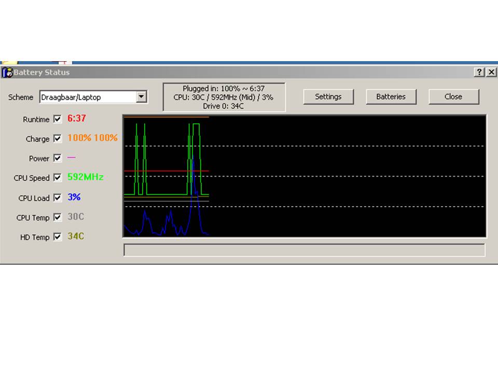Image resolution: width=498 pixels, height=373 pixels.
Task: Click the HD Temp label
Action: [35, 237]
